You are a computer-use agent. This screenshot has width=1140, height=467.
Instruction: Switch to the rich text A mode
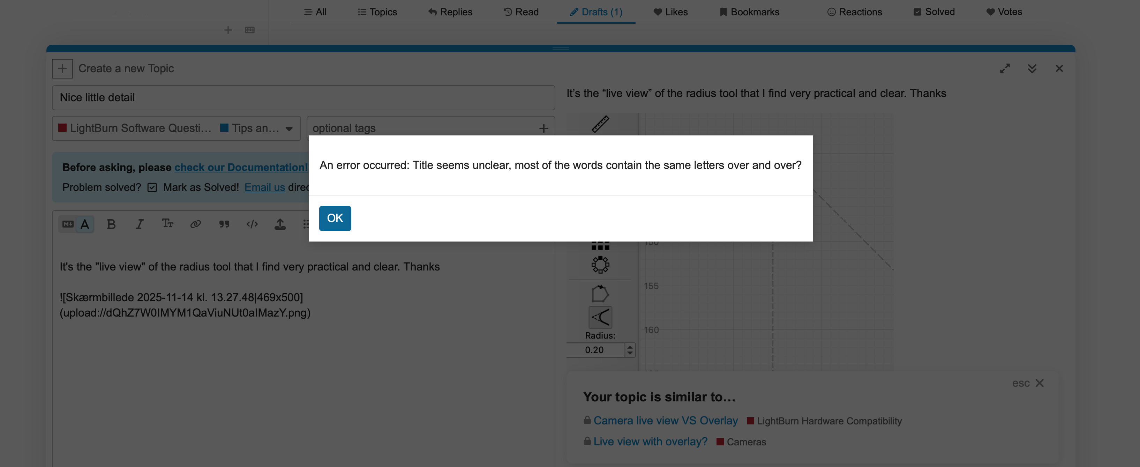(x=85, y=224)
